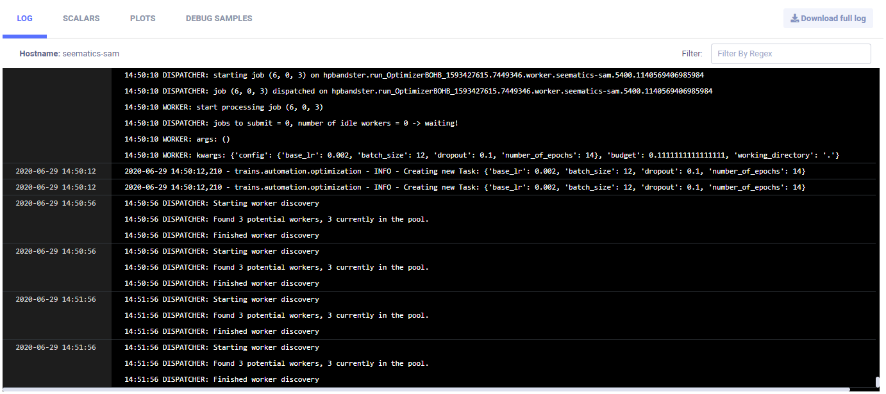Screen dimensions: 886x394
Task: Click the Download full log button
Action: click(828, 19)
